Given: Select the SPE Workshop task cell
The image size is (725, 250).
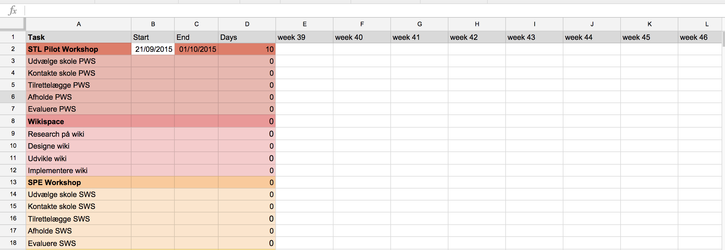Looking at the screenshot, I should tap(79, 183).
